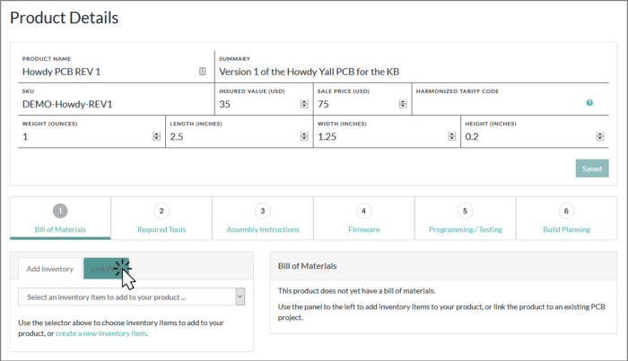Click the Weight field stepper arrows
Screen dimensions: 628x361
click(x=156, y=136)
